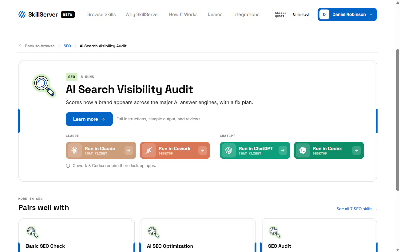Click the arrow icon on Run in Claude
The height and width of the screenshot is (252, 400).
(x=129, y=150)
